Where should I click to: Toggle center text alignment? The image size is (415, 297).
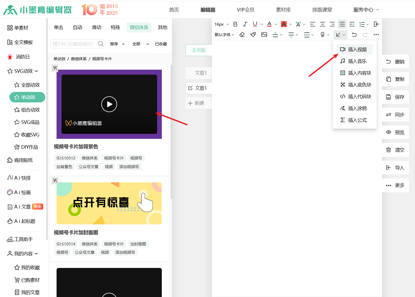pos(322,24)
